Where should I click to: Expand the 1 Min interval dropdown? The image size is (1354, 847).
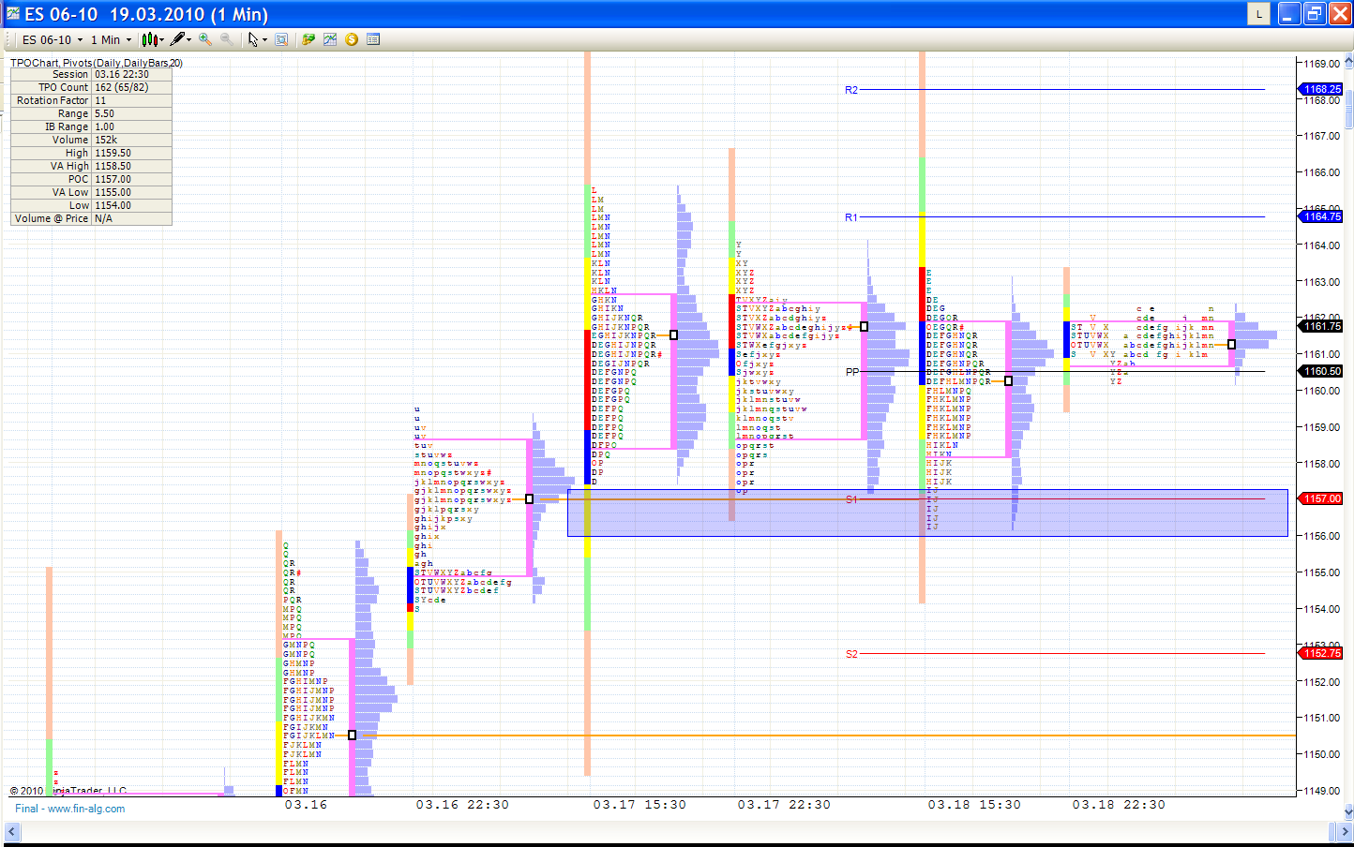tap(112, 39)
